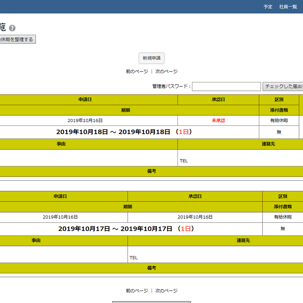The image size is (303, 303).
Task: Click second table's 添付書類 header
Action: [283, 207]
